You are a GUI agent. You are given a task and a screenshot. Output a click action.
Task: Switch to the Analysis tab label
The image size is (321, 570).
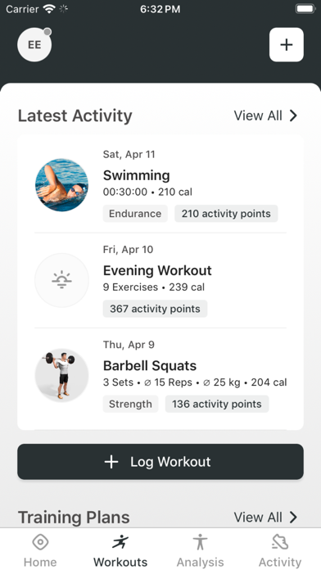(x=201, y=562)
